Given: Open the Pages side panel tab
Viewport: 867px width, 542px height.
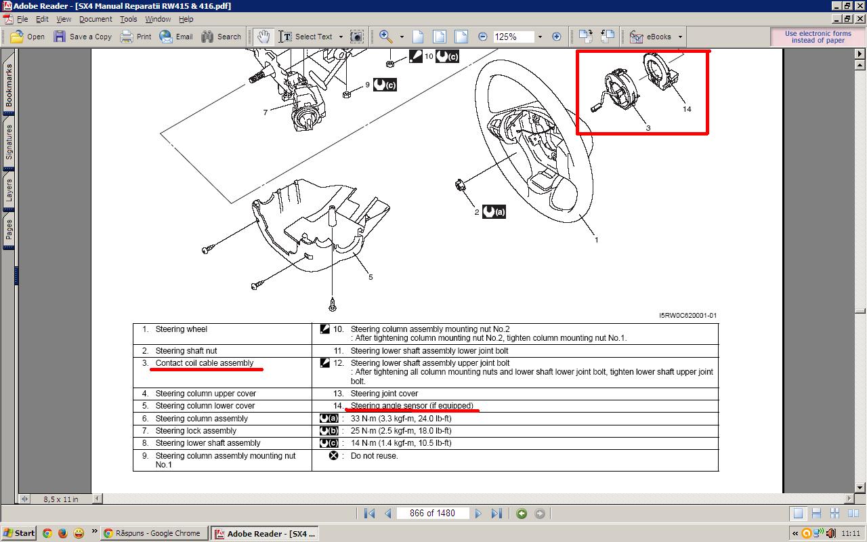Looking at the screenshot, I should point(9,230).
